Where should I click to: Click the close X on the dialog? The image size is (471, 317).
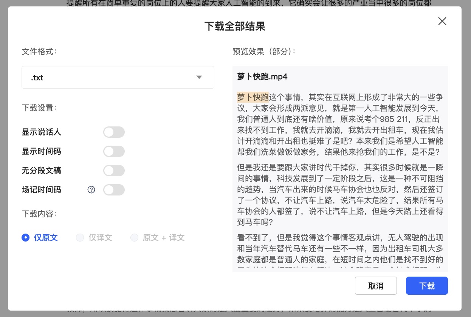tap(442, 21)
